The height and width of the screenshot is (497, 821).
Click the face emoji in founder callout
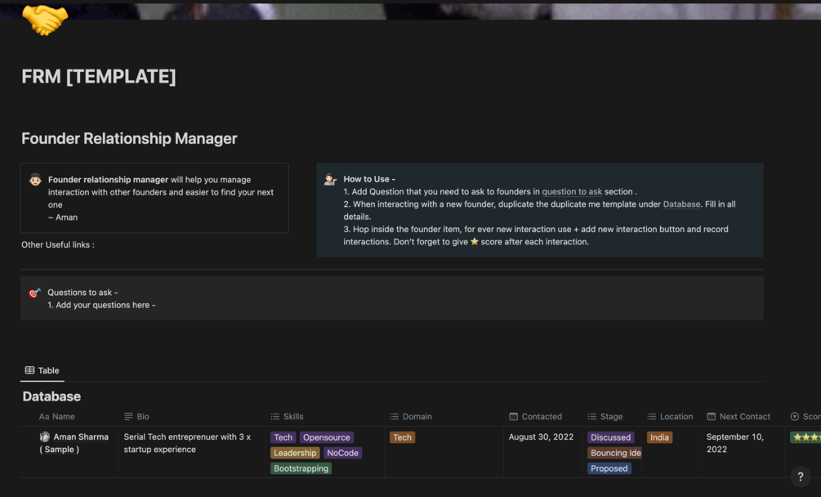pos(35,180)
